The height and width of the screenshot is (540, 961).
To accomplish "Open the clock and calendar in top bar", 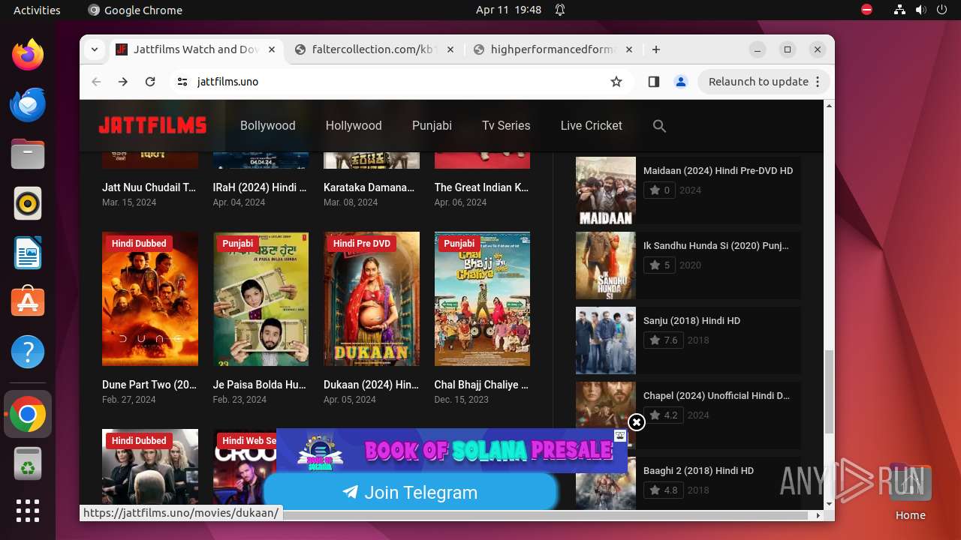I will click(508, 10).
